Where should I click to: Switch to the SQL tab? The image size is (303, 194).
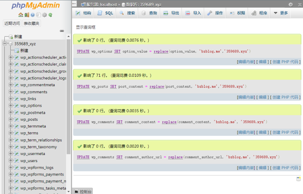(x=105, y=13)
